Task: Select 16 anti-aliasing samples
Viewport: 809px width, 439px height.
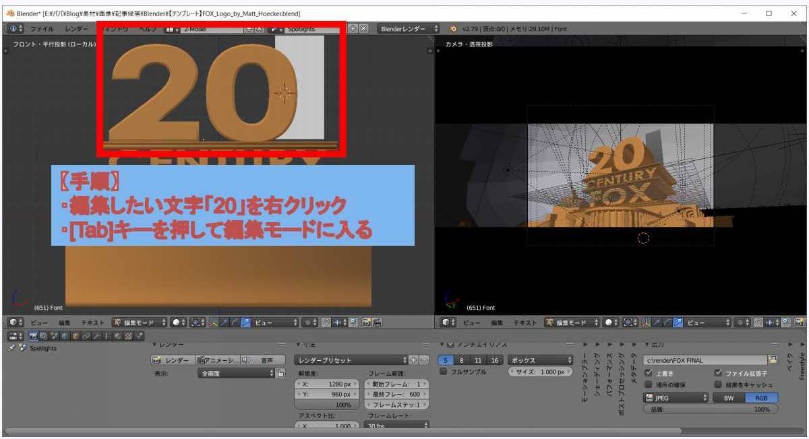Action: [495, 360]
